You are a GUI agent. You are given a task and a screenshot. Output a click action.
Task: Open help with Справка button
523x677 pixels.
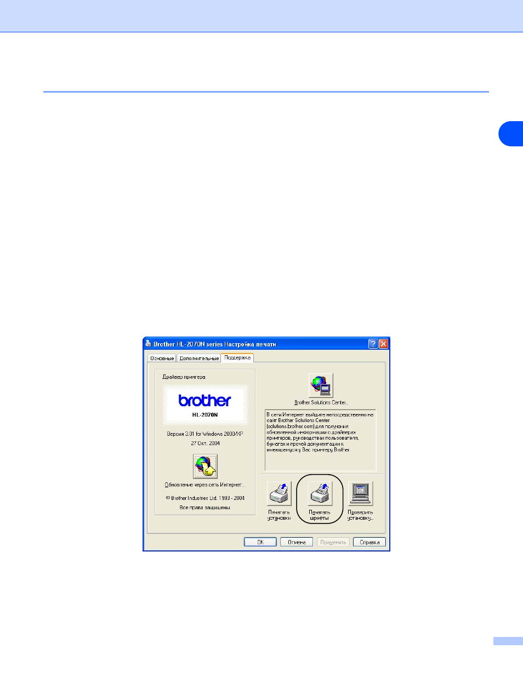(369, 542)
